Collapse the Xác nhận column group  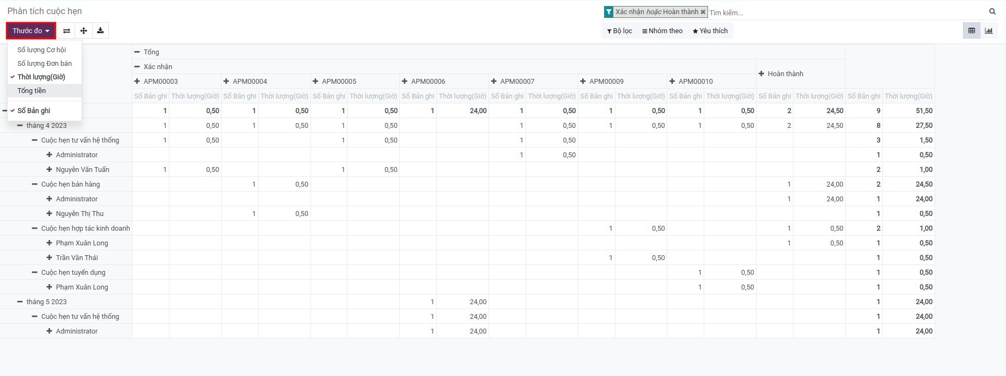153,67
